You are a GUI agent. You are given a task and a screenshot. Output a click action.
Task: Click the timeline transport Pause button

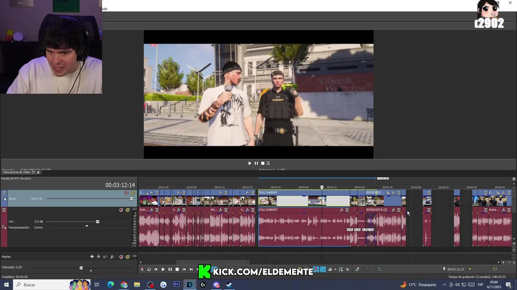coord(170,269)
